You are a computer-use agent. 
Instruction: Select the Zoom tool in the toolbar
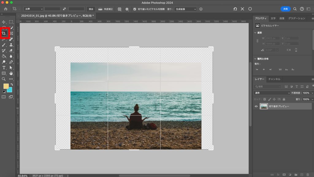(x=4, y=79)
